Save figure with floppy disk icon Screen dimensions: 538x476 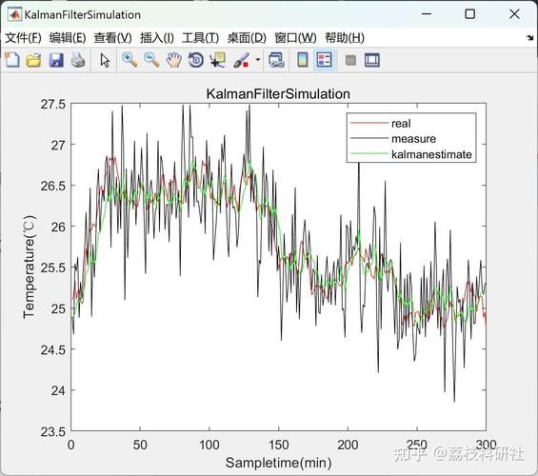point(56,60)
